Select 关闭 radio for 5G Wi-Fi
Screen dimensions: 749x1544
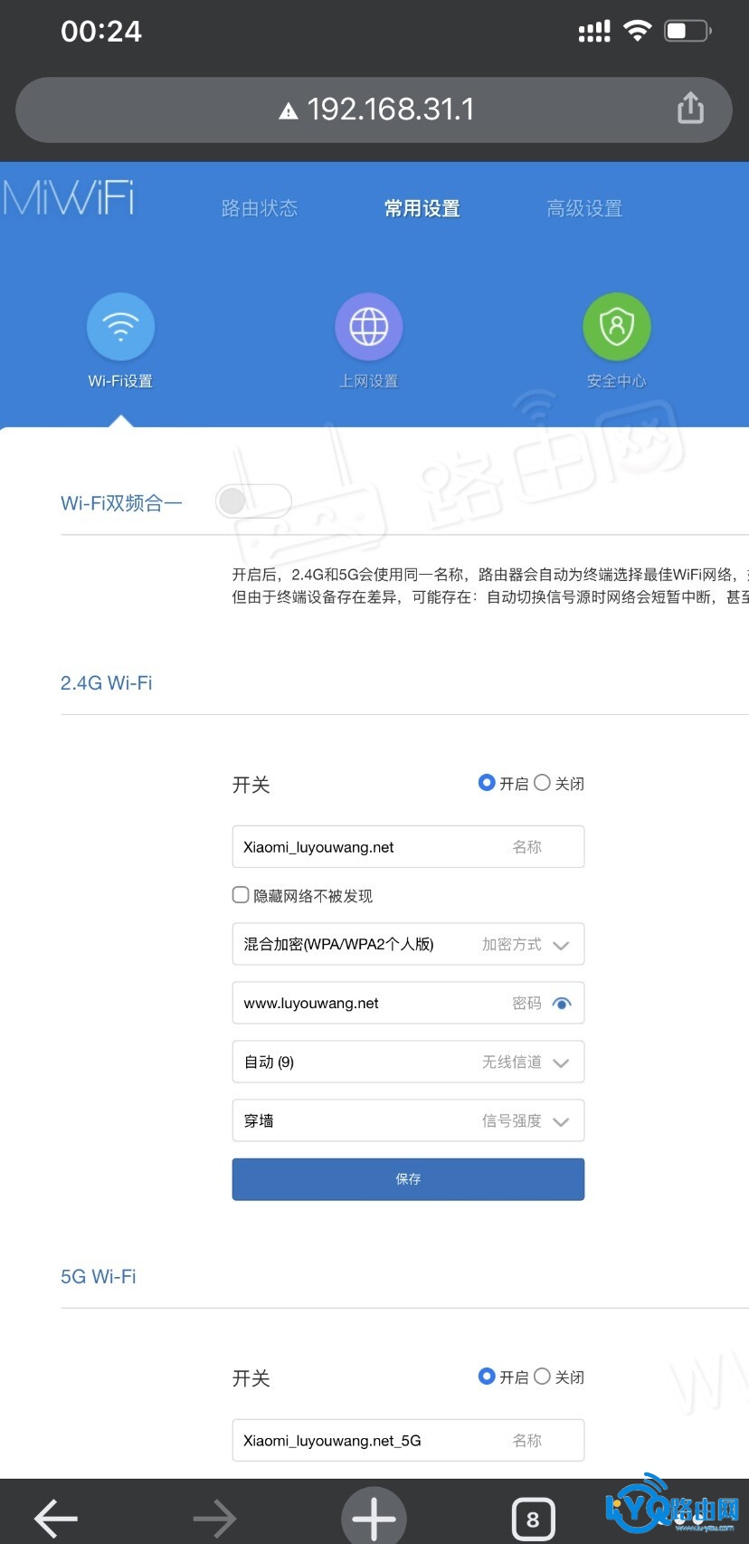(x=542, y=1377)
